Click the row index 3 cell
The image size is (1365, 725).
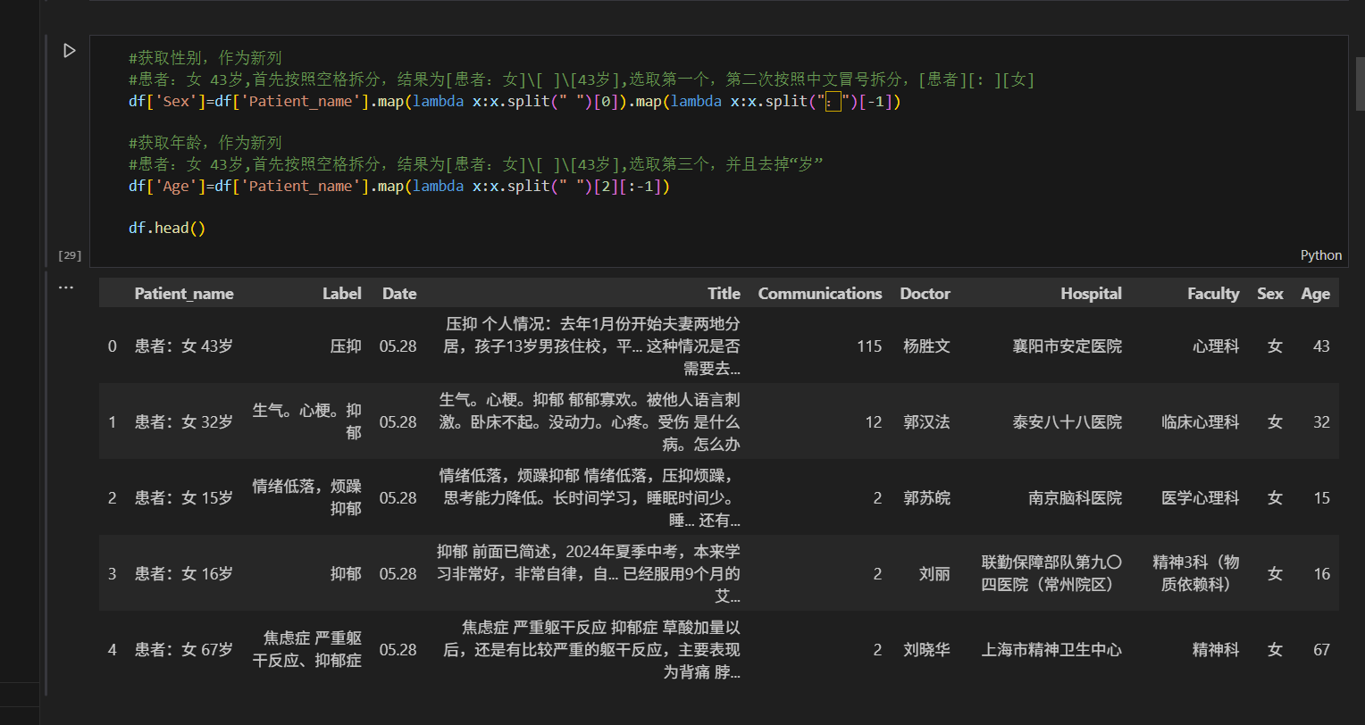(112, 573)
